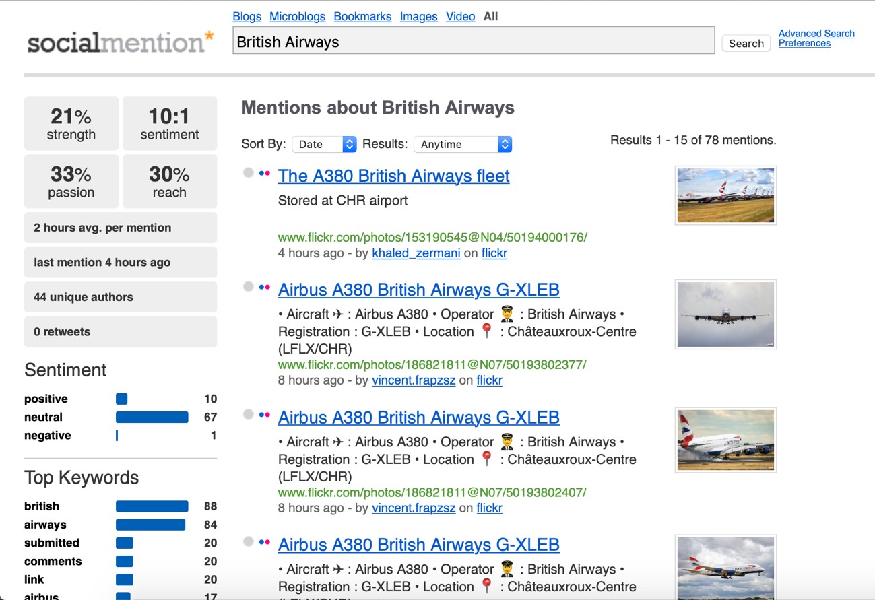Click grey sentiment dot beside A380 fleet result
The width and height of the screenshot is (875, 600).
(x=249, y=173)
